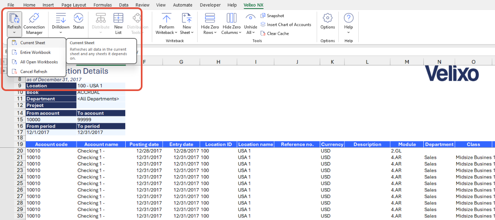495x220 pixels.
Task: Click the 'Department' column heading
Action: 439,144
